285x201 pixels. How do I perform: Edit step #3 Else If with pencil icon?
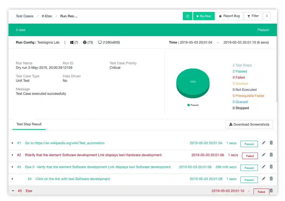point(264,167)
